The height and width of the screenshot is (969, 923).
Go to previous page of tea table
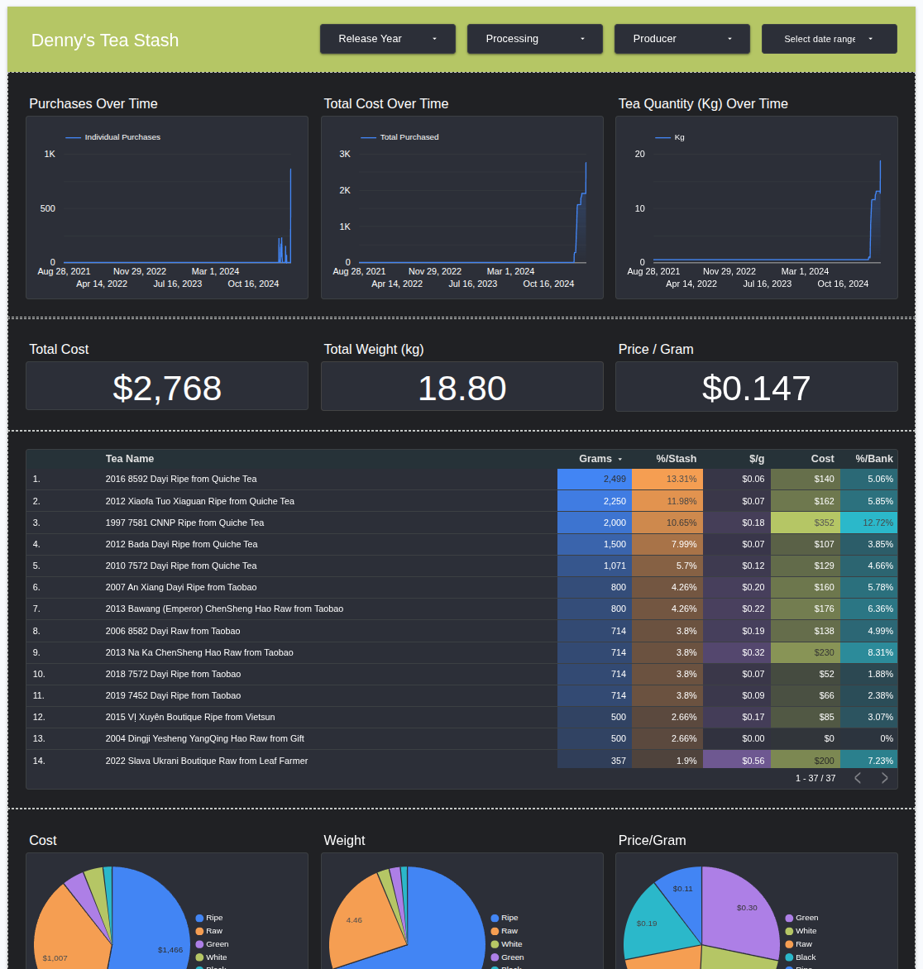[858, 778]
